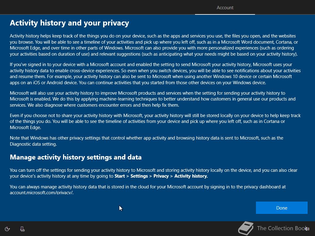The width and height of the screenshot is (315, 236).
Task: Click the paragraph beginning 'Microsoft will also use'
Action: coord(153,99)
